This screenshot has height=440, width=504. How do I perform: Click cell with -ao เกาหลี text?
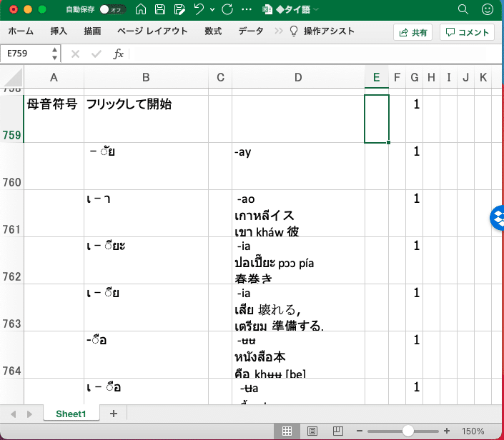tap(298, 214)
